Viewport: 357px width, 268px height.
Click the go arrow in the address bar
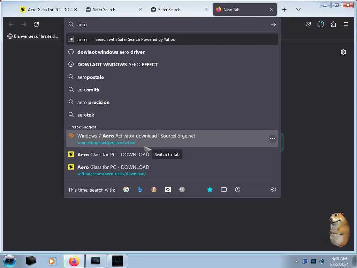point(273,24)
